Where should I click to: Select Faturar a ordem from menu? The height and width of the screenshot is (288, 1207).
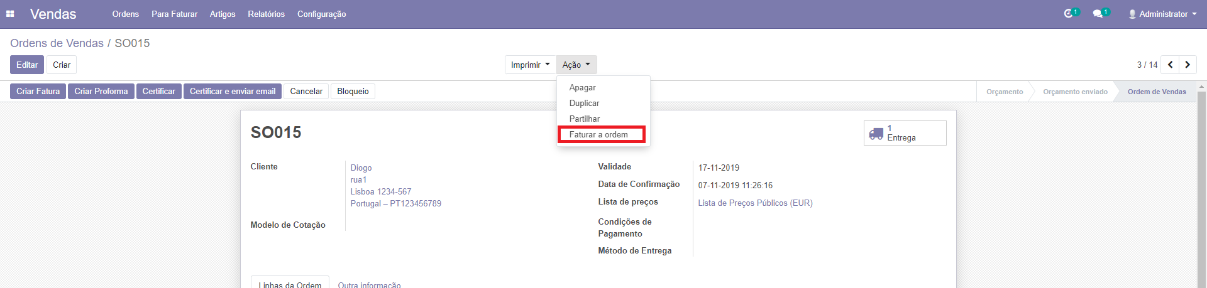598,134
